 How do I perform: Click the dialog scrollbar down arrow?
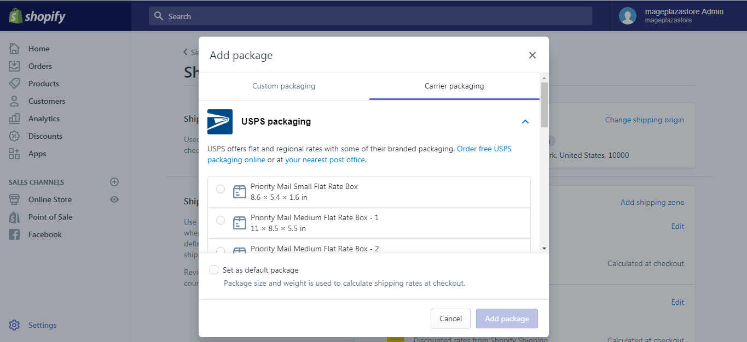coord(544,249)
